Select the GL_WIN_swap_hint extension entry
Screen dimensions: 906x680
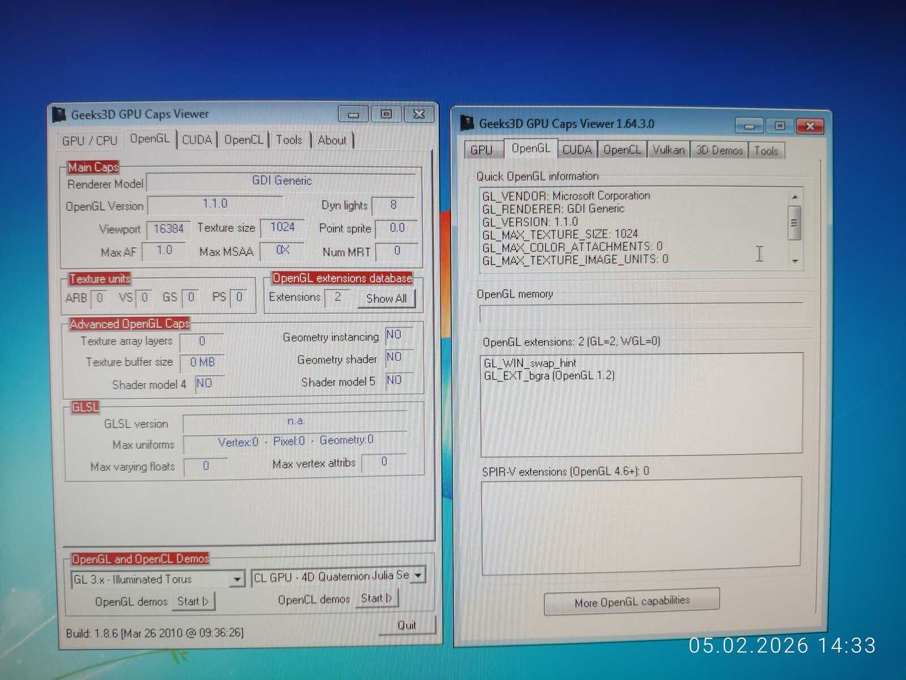pos(530,363)
